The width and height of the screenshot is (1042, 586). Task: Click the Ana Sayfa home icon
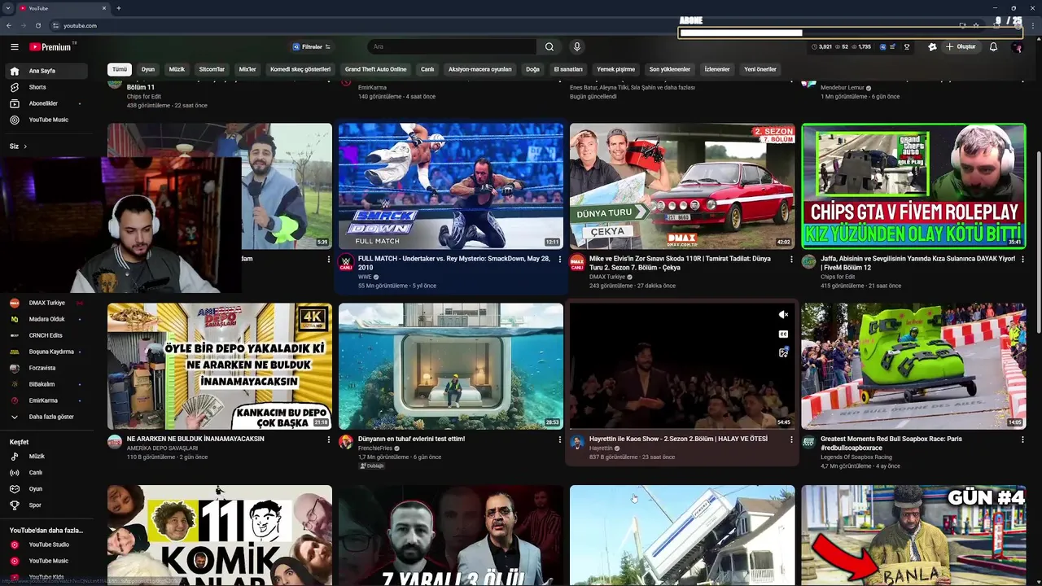pyautogui.click(x=14, y=71)
